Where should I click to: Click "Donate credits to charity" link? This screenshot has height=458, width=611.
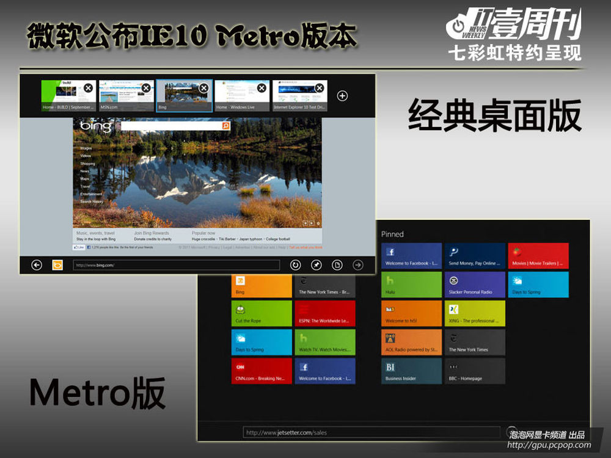(153, 239)
